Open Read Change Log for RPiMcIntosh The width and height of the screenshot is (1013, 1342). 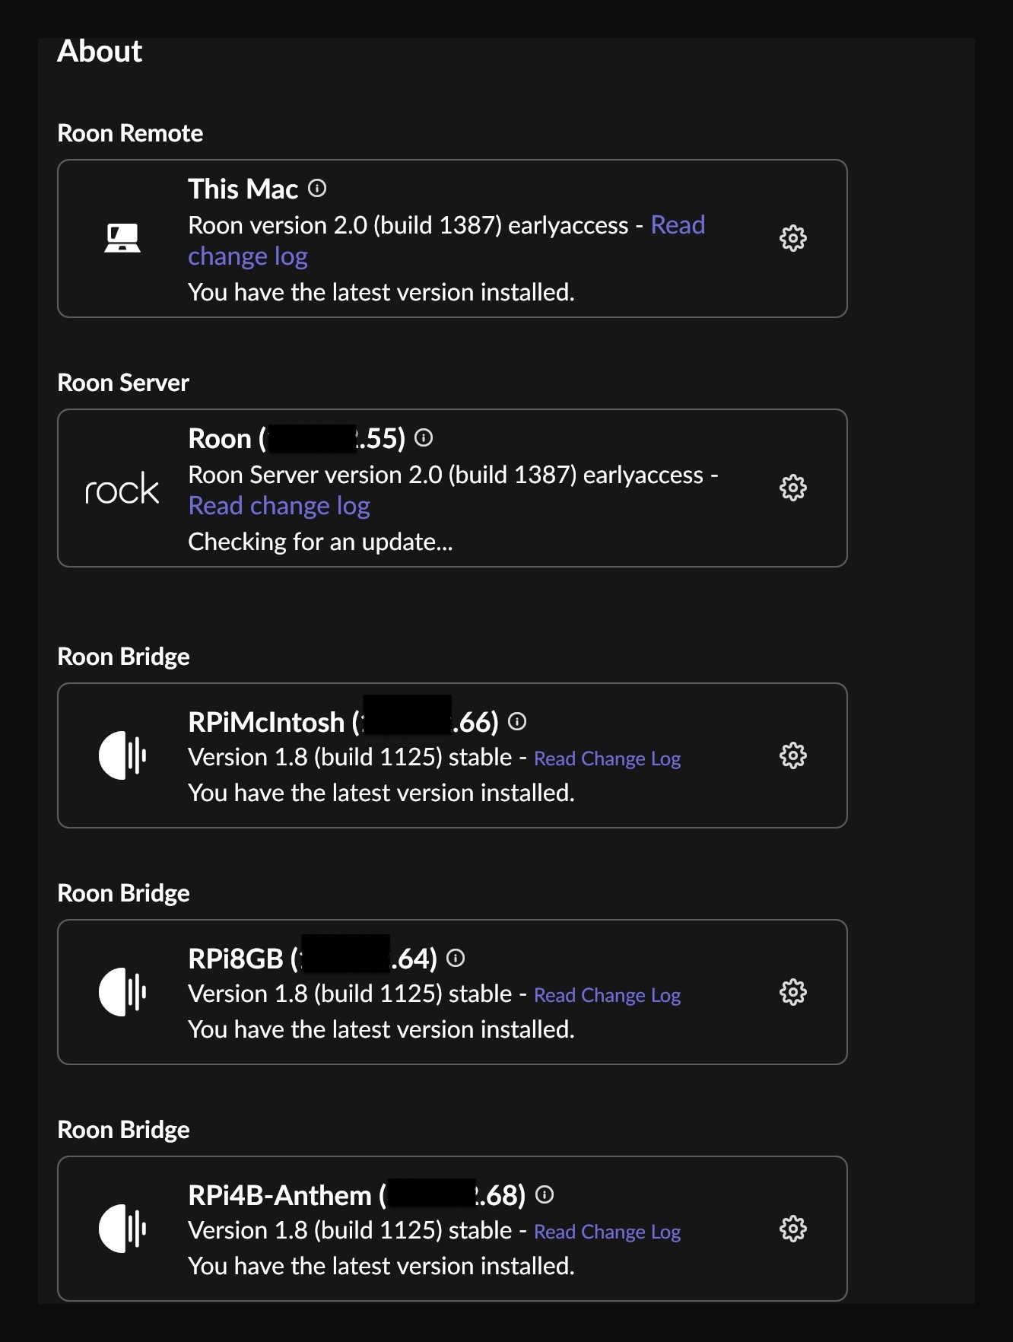607,758
